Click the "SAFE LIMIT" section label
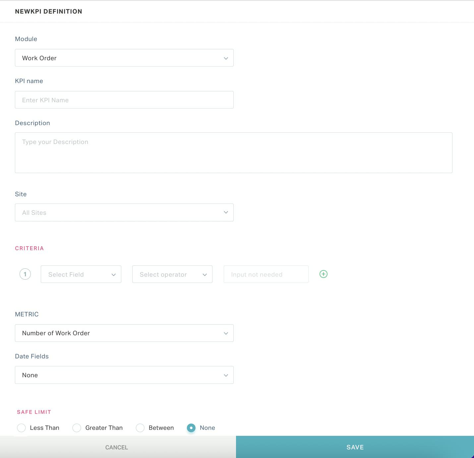The width and height of the screenshot is (474, 458). click(x=34, y=412)
